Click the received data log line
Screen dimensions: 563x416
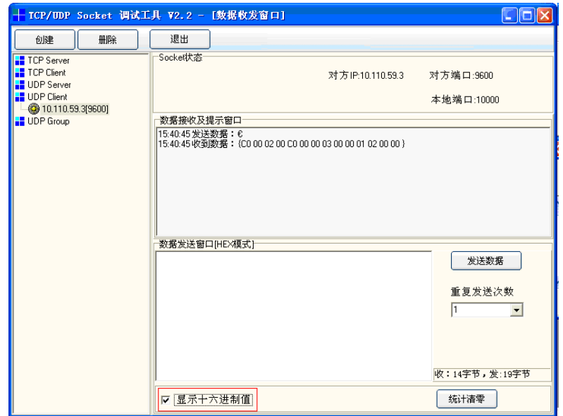[x=282, y=144]
